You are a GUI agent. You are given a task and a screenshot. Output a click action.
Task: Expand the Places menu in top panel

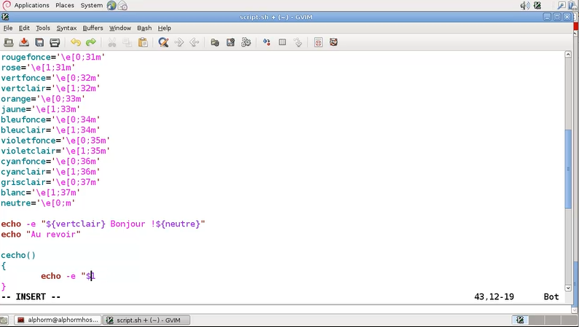(65, 5)
